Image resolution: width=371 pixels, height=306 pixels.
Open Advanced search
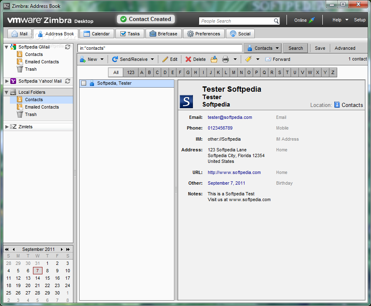(x=345, y=48)
